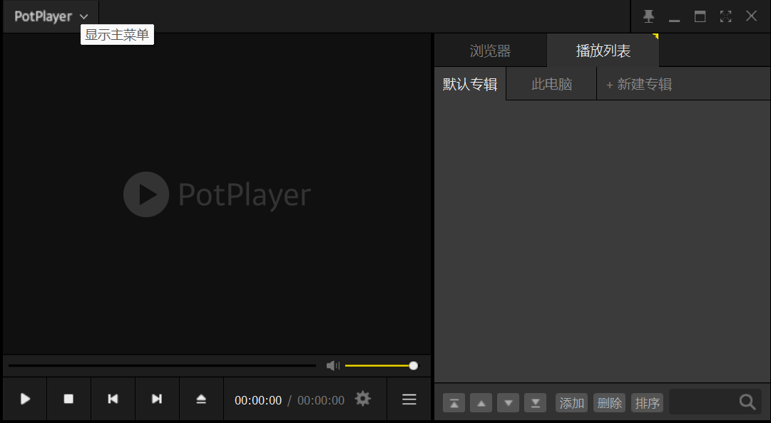The width and height of the screenshot is (771, 423).
Task: Jump to the previous track
Action: pos(113,399)
